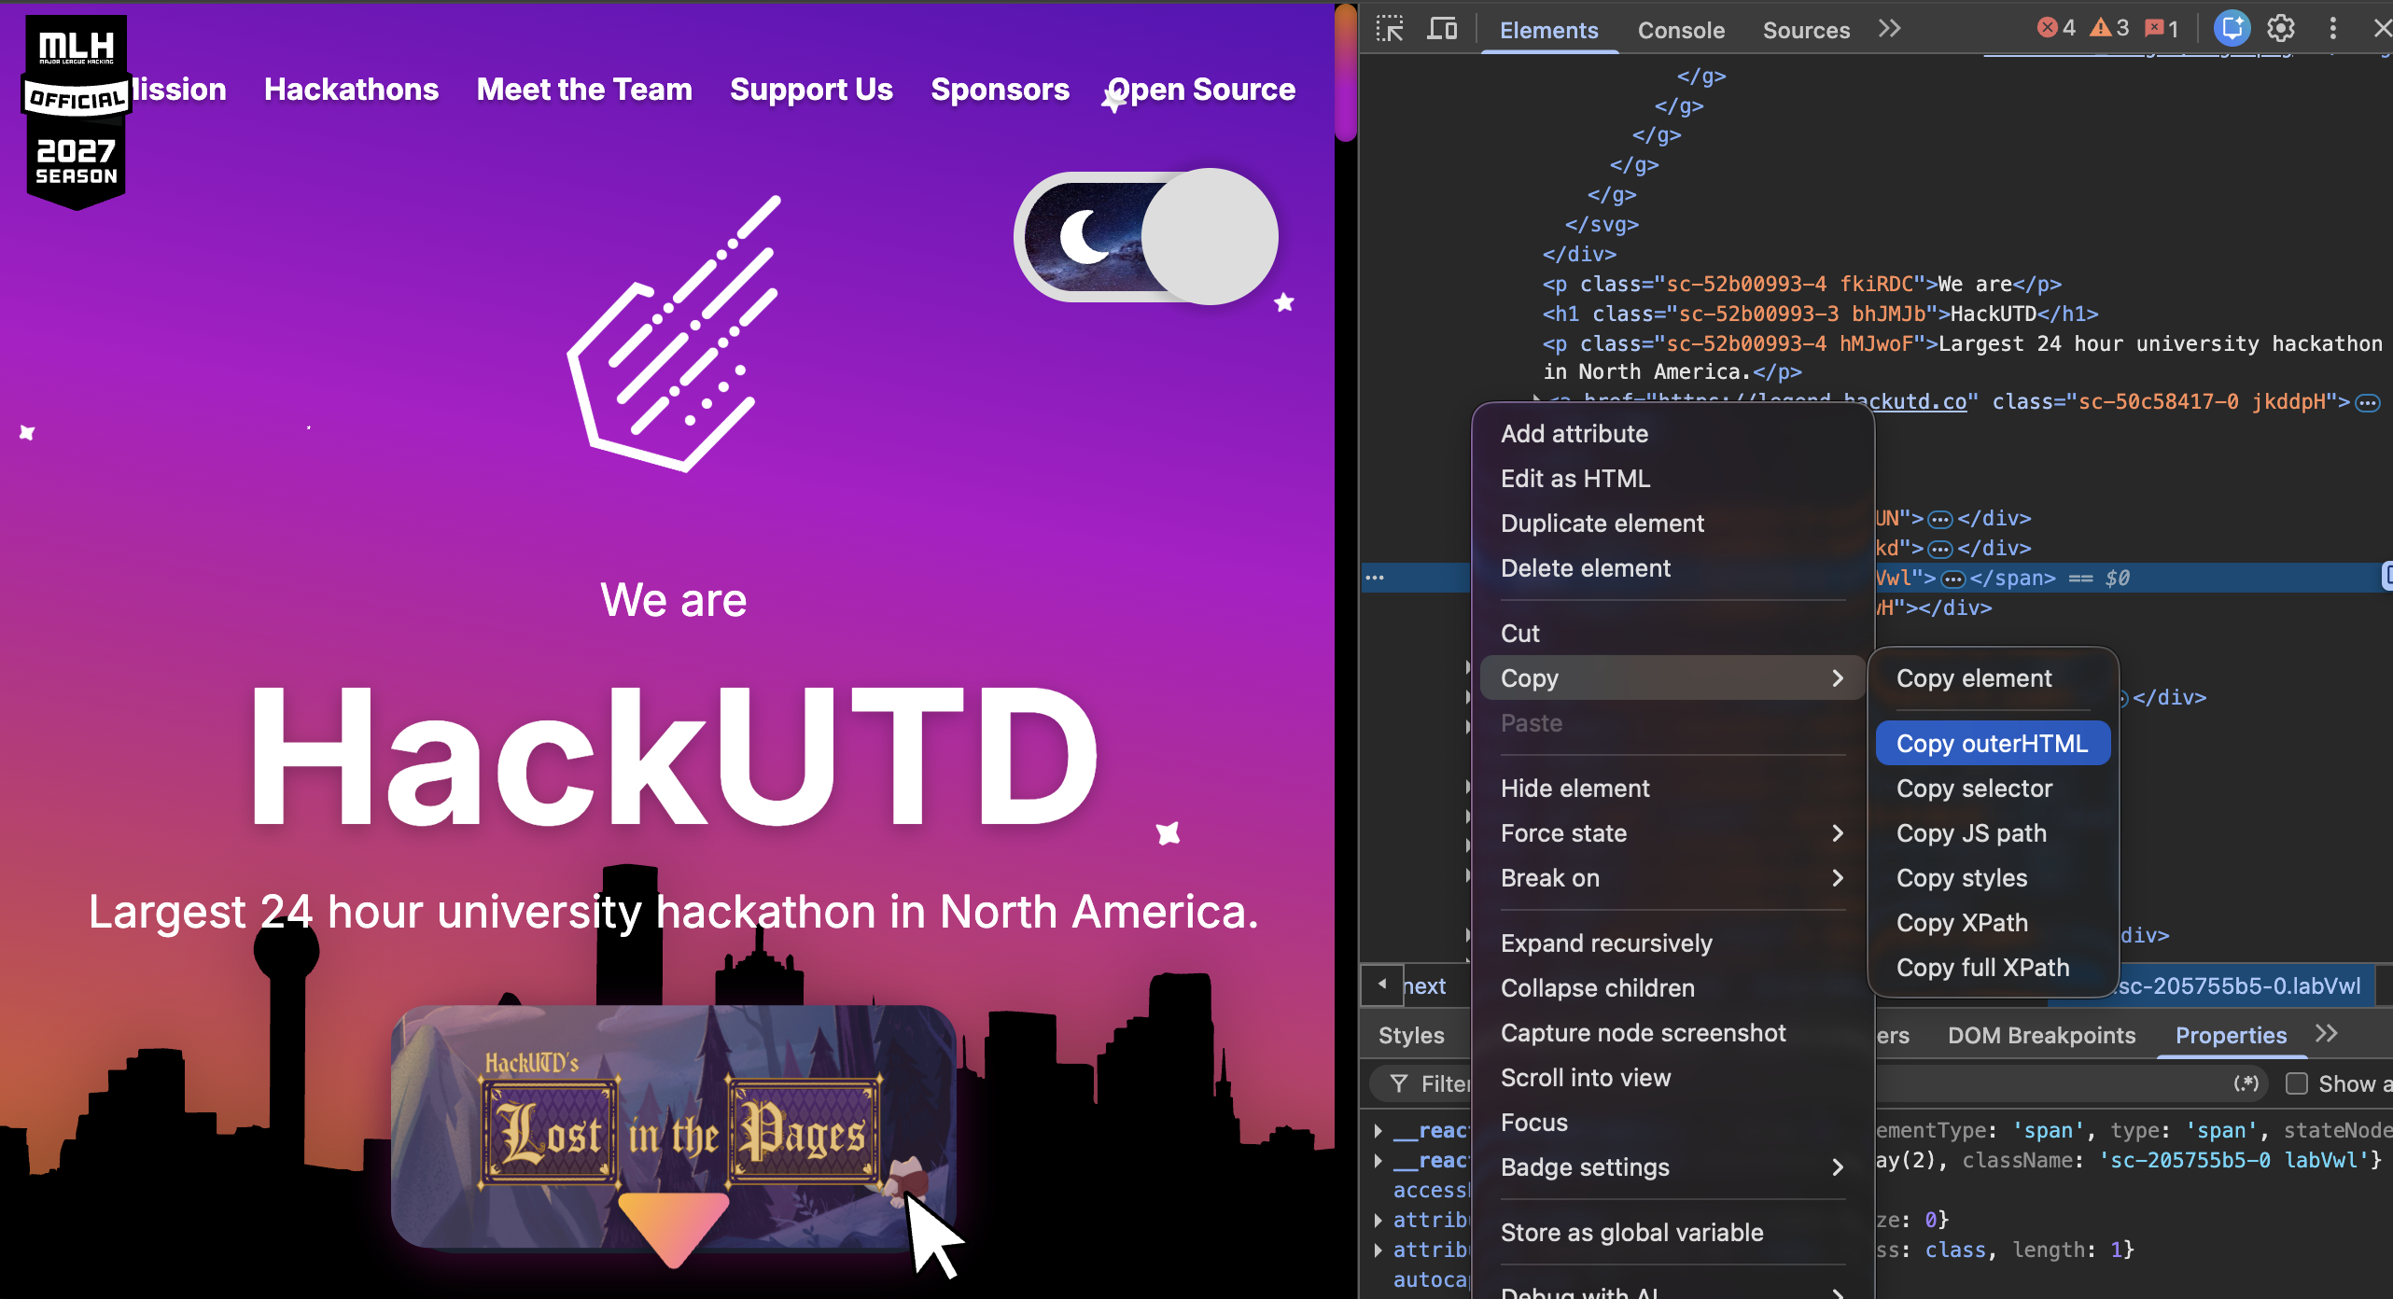Click the breadcrumb scroll-left arrow
2393x1299 pixels.
click(1382, 985)
